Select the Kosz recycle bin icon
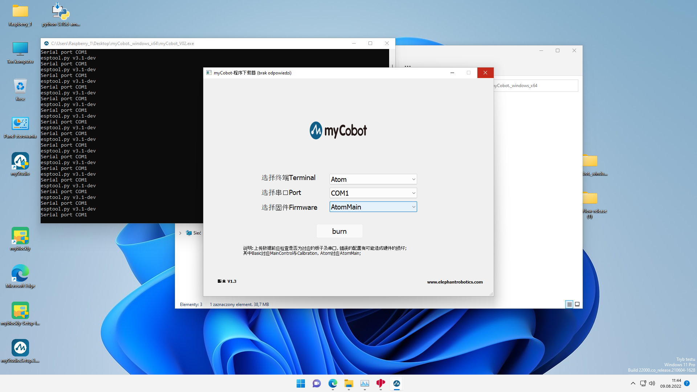Viewport: 697px width, 392px height. coord(20,90)
